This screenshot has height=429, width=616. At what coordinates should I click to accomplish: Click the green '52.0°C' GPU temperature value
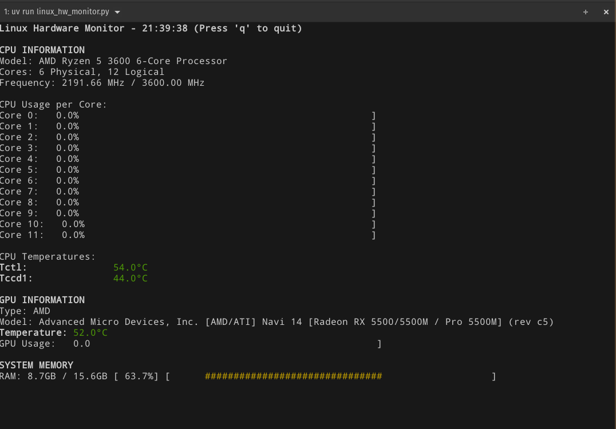(90, 333)
